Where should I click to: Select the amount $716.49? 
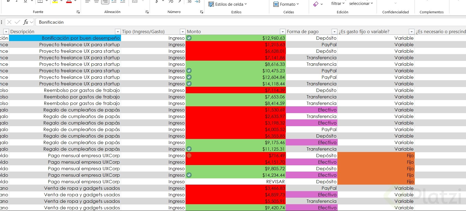click(236, 156)
